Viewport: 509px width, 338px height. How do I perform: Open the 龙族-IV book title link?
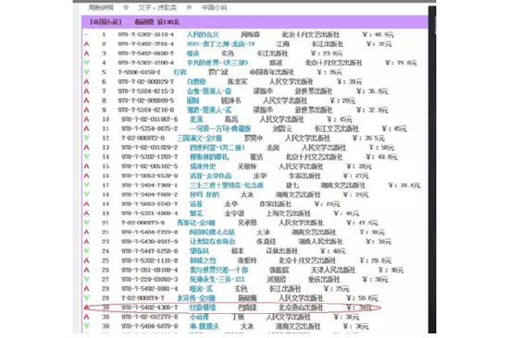(221, 43)
